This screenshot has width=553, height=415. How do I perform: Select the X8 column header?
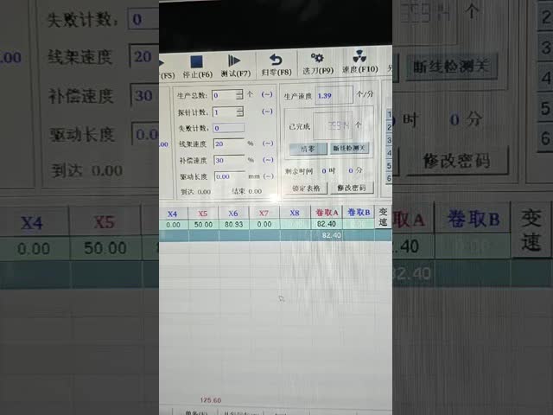point(295,213)
